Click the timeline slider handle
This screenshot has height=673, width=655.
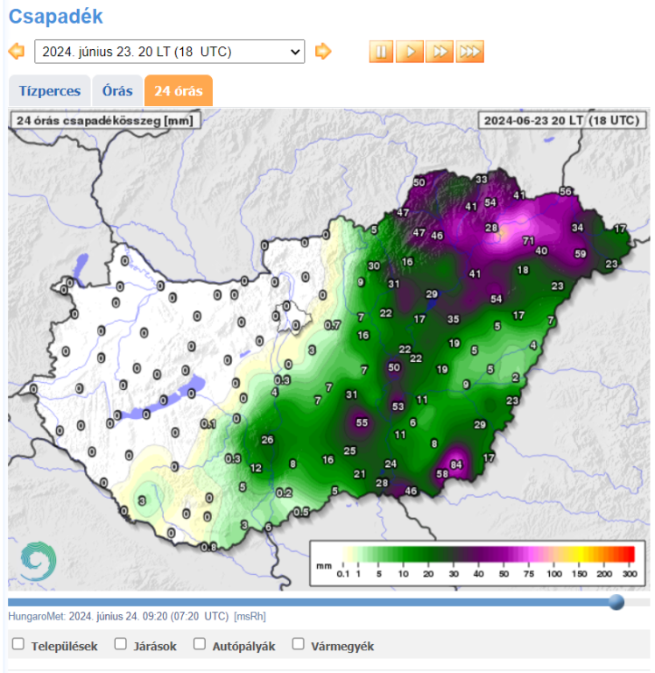coord(616,602)
